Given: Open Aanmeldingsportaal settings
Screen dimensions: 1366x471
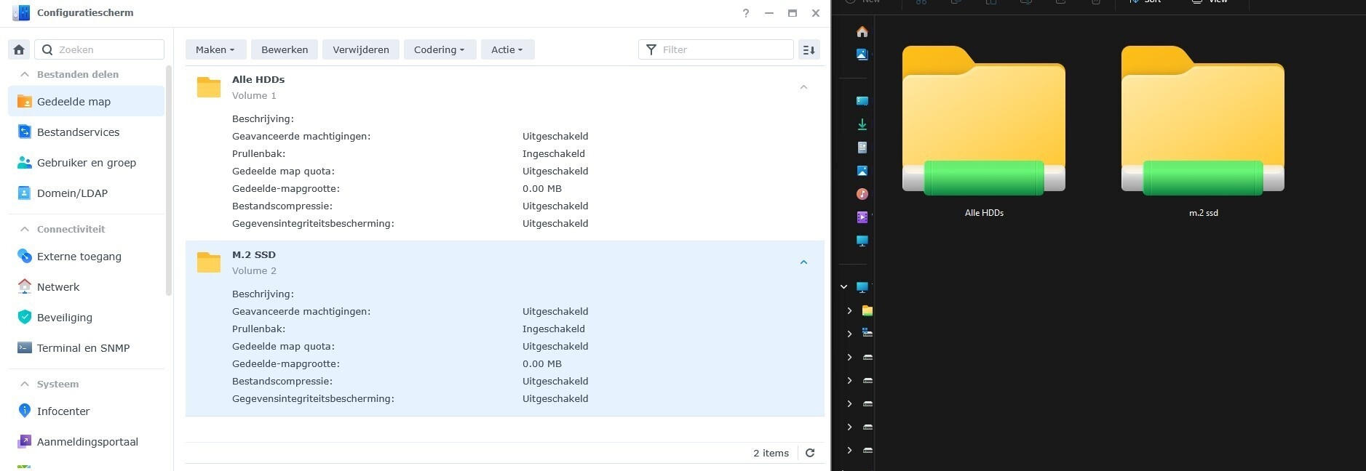Looking at the screenshot, I should click(86, 442).
